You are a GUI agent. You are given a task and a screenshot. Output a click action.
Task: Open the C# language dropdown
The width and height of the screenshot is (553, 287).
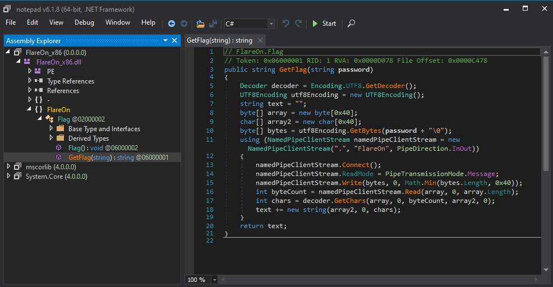[x=271, y=24]
